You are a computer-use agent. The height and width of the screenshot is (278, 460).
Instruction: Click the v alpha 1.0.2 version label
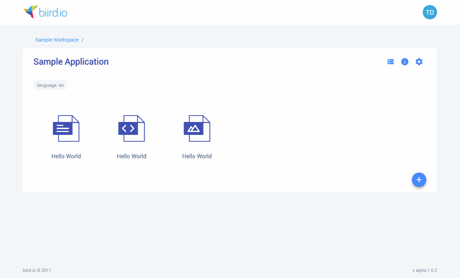425,270
